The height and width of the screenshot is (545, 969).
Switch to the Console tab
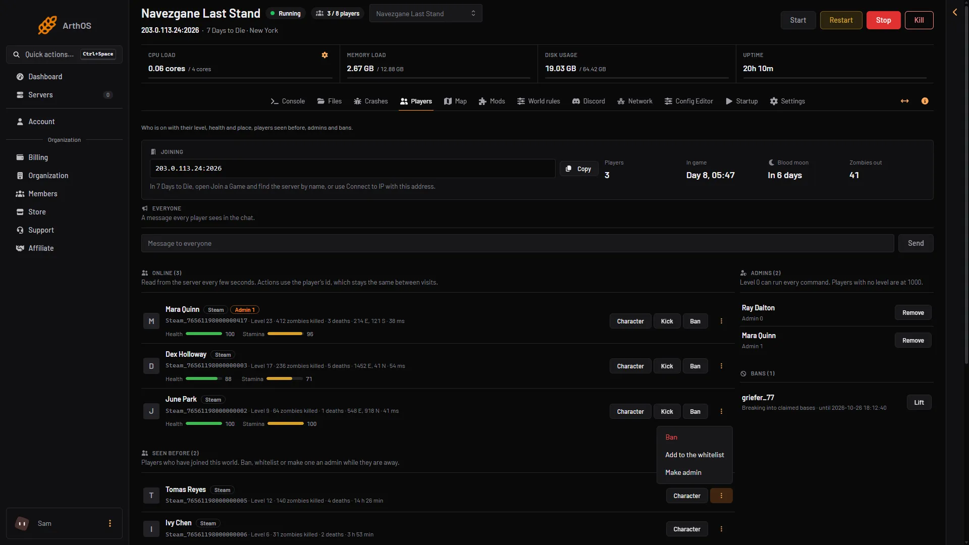coord(288,101)
